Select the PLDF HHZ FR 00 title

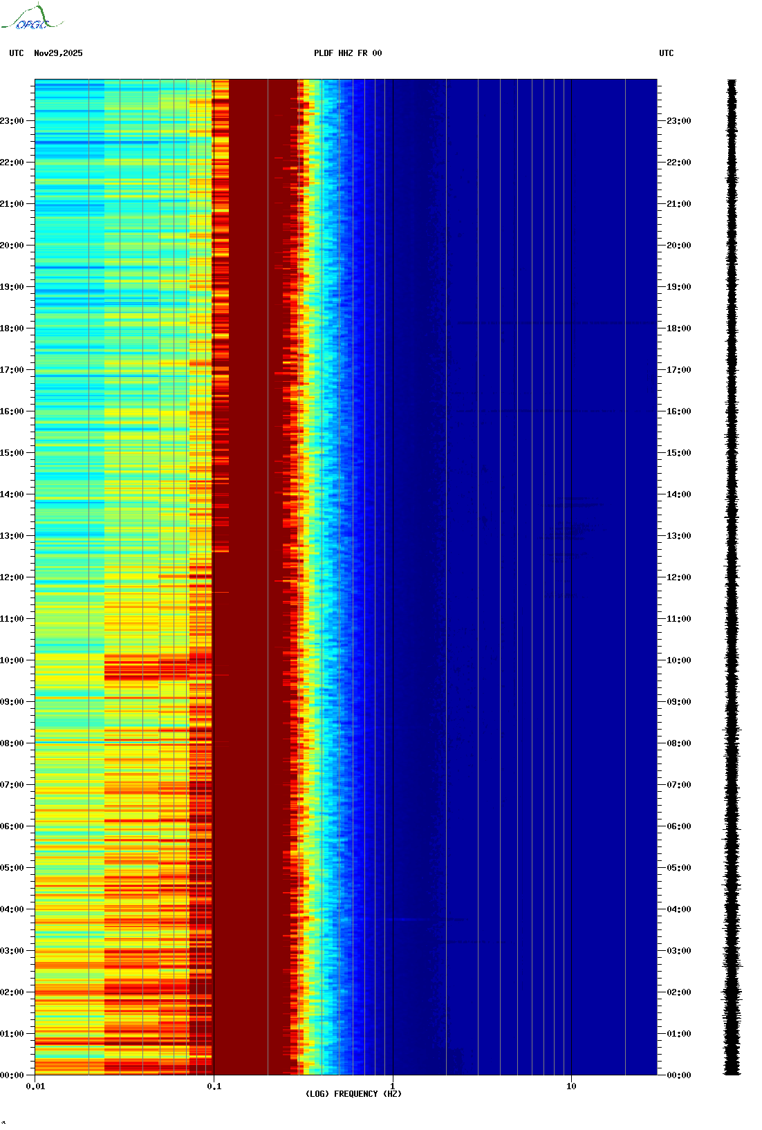(347, 53)
